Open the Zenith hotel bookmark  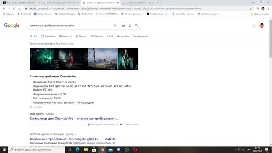[85, 14]
